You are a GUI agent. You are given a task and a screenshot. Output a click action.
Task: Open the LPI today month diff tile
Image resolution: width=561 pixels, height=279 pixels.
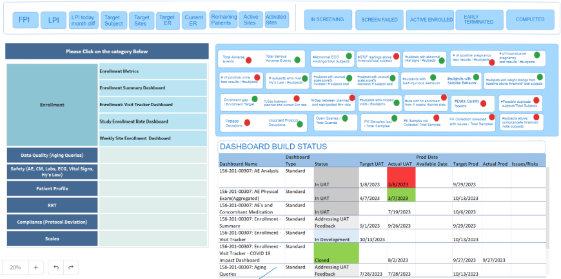pos(83,20)
